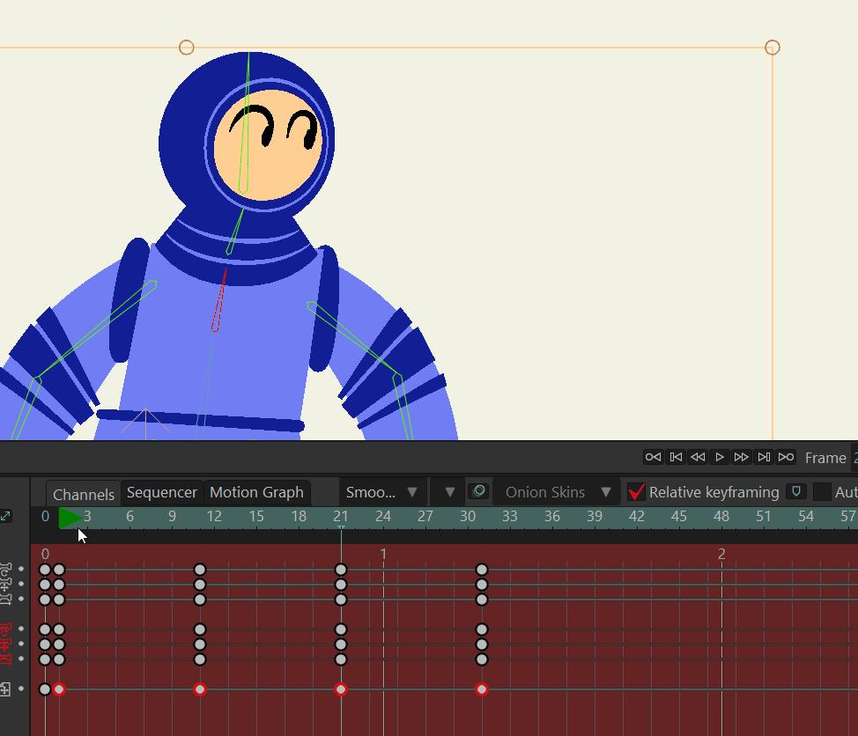The image size is (858, 736).
Task: Uncheck the Relative keyframing checkbox
Action: coord(636,492)
